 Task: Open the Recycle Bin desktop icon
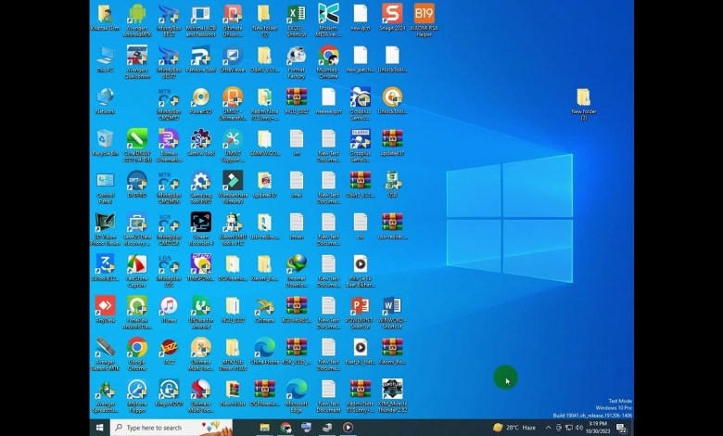[105, 139]
